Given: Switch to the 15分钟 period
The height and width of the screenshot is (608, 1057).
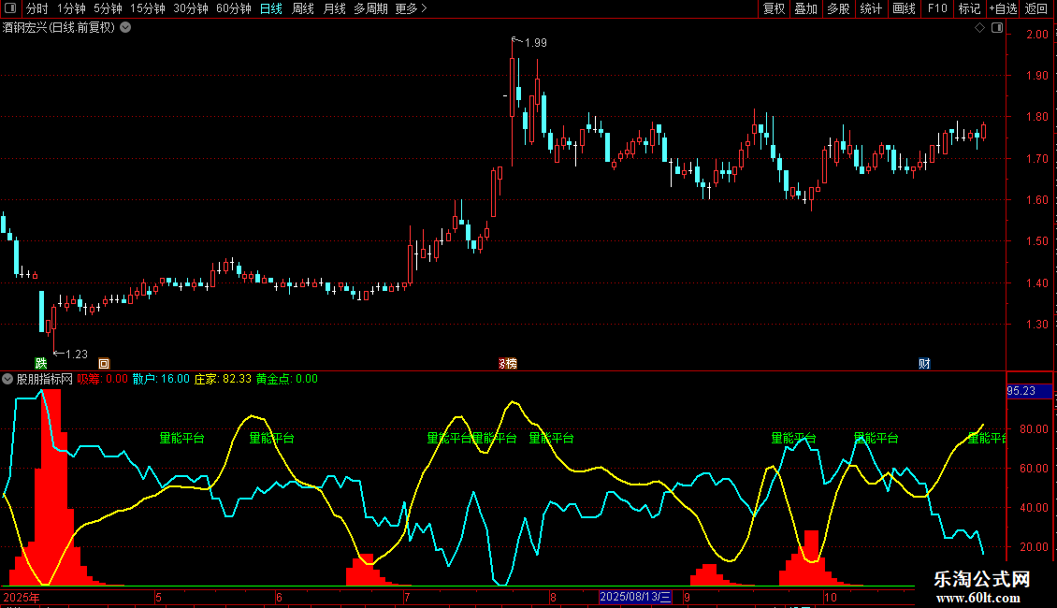Looking at the screenshot, I should point(147,8).
